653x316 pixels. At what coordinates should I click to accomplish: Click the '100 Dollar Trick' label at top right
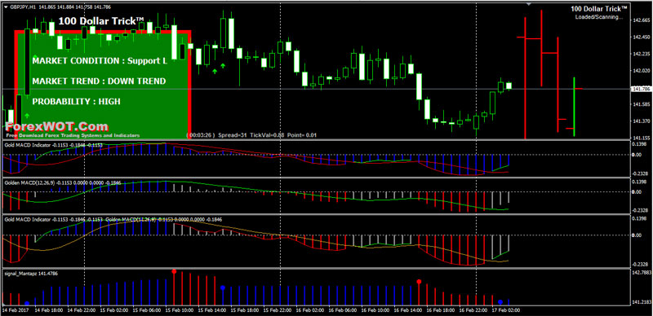click(x=600, y=9)
